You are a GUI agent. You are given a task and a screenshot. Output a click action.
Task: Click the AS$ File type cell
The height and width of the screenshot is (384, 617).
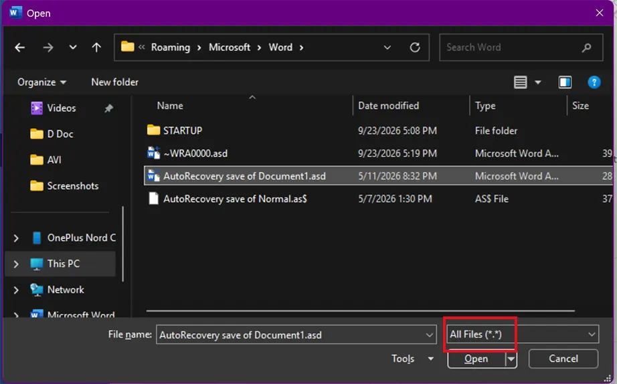[x=491, y=199]
